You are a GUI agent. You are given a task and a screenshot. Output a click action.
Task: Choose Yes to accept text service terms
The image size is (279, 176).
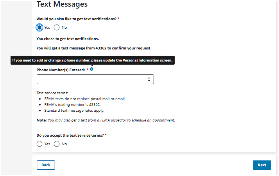click(x=39, y=144)
